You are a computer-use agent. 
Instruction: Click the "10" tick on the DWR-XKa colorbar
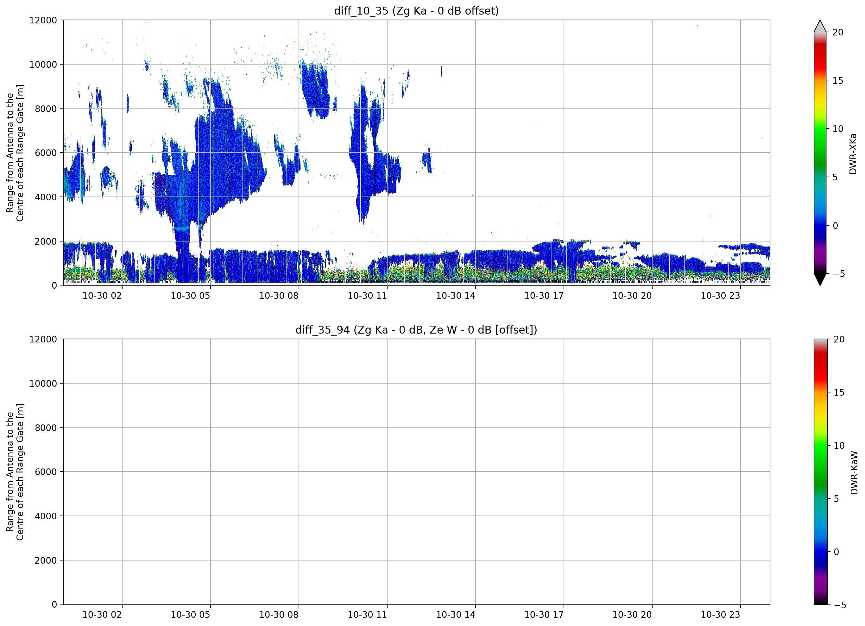tap(838, 129)
